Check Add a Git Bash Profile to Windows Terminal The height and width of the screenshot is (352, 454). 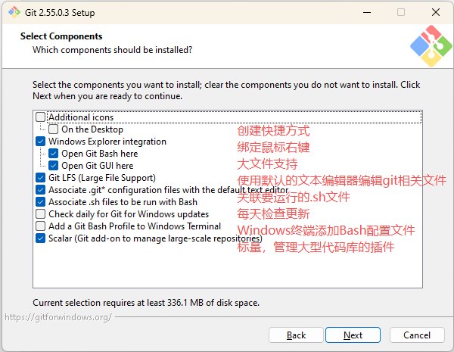(41, 226)
